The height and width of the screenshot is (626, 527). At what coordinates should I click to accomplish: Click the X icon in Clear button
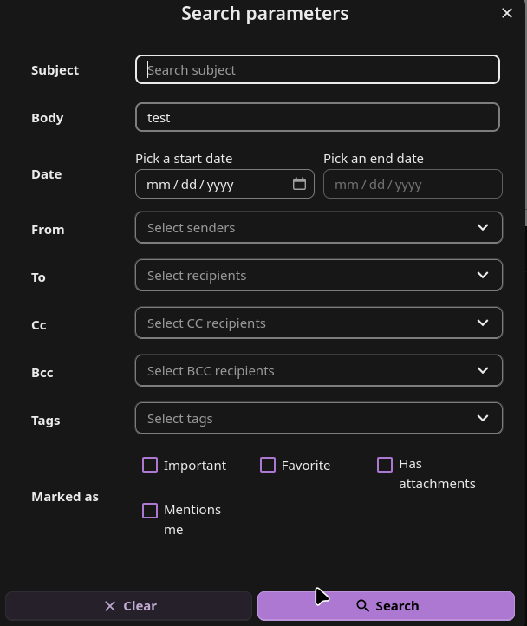tap(110, 606)
